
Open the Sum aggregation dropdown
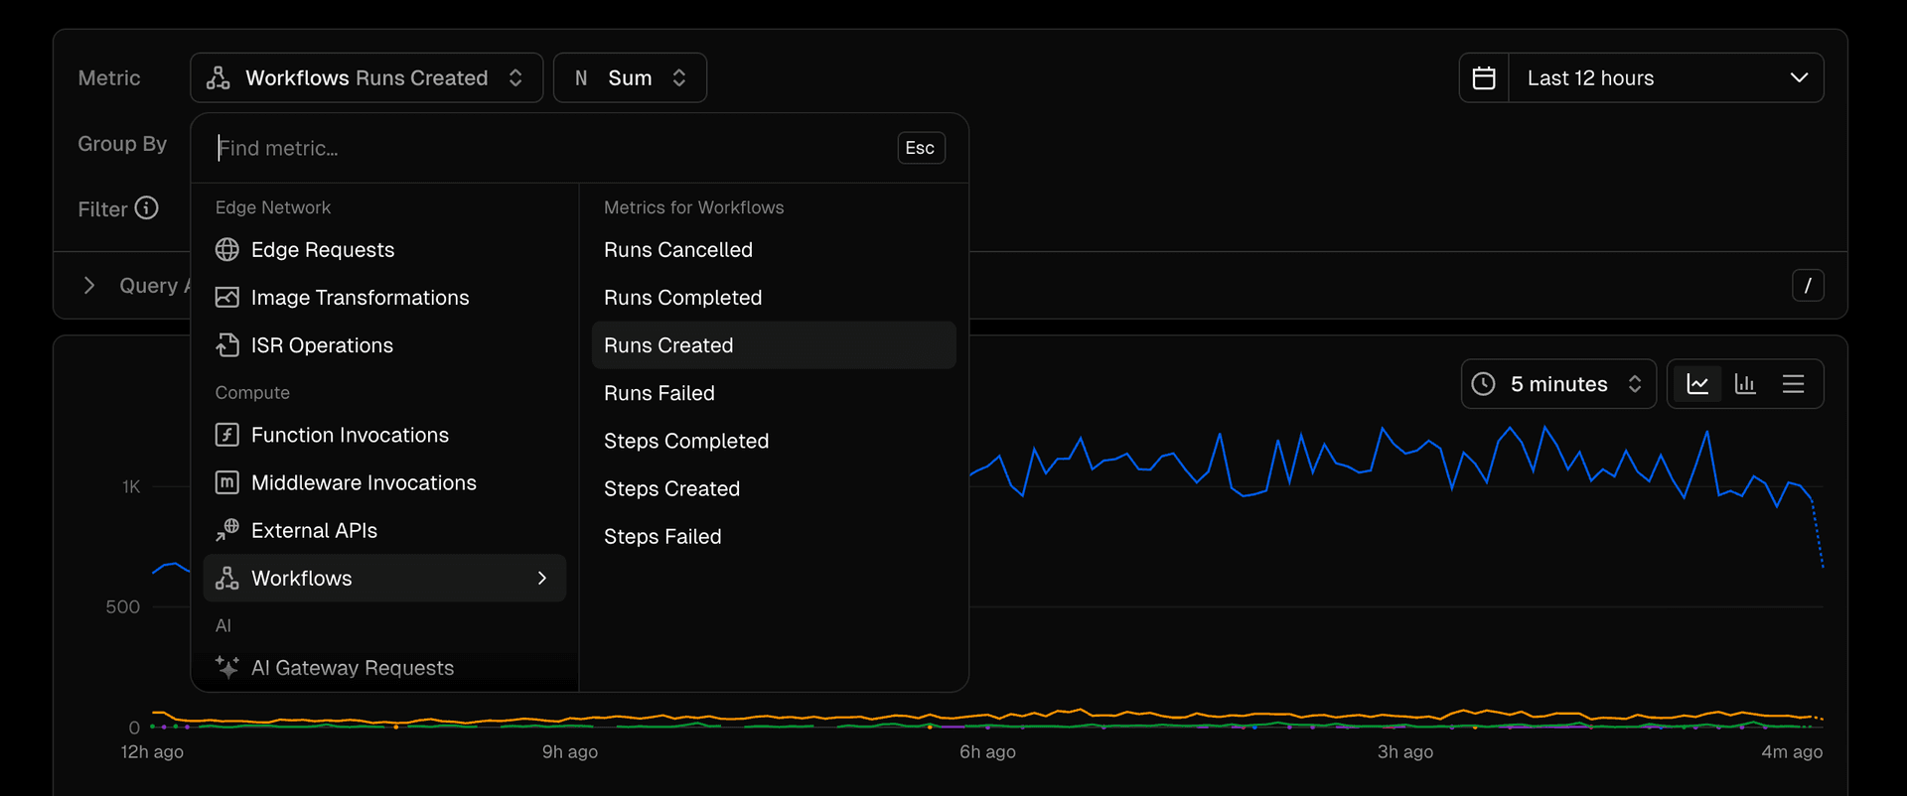630,78
